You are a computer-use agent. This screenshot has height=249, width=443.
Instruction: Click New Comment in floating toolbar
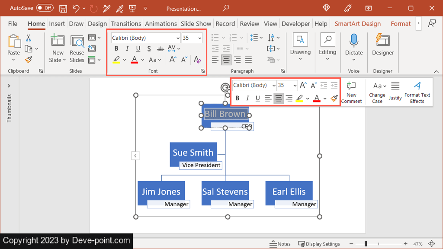coord(351,92)
